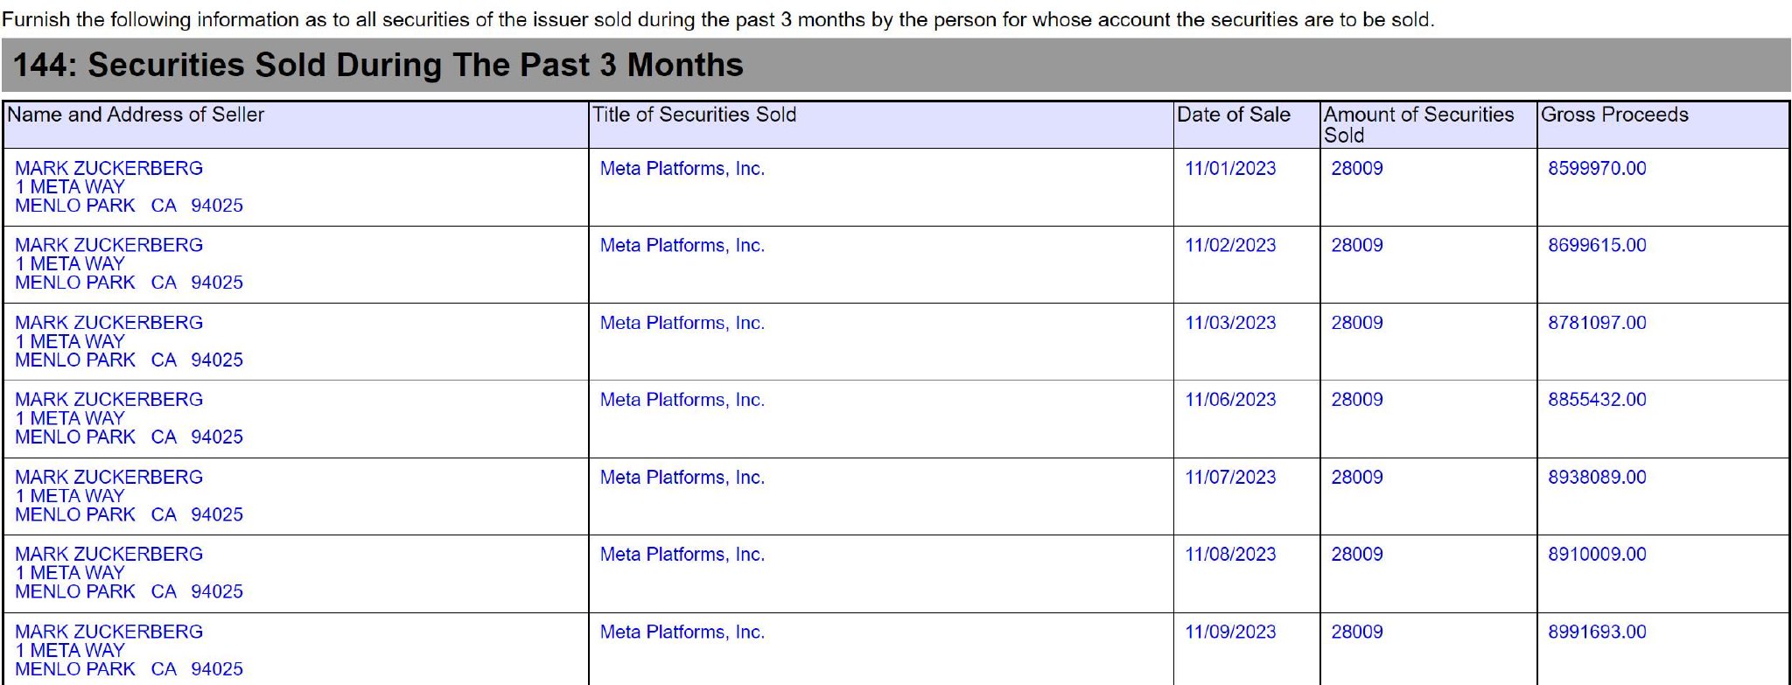The width and height of the screenshot is (1792, 685).
Task: Click 'Meta Platforms, Inc.' in the 11/06/2023 row
Action: pyautogui.click(x=682, y=400)
